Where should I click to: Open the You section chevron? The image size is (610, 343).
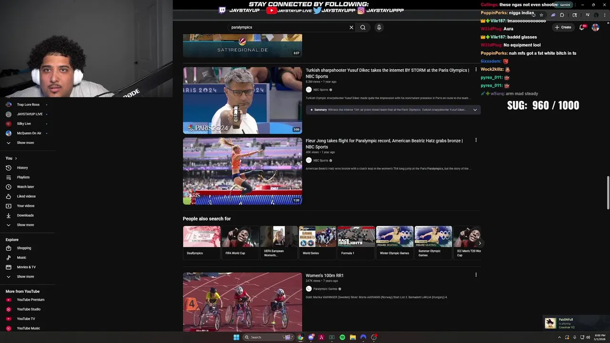(16, 158)
